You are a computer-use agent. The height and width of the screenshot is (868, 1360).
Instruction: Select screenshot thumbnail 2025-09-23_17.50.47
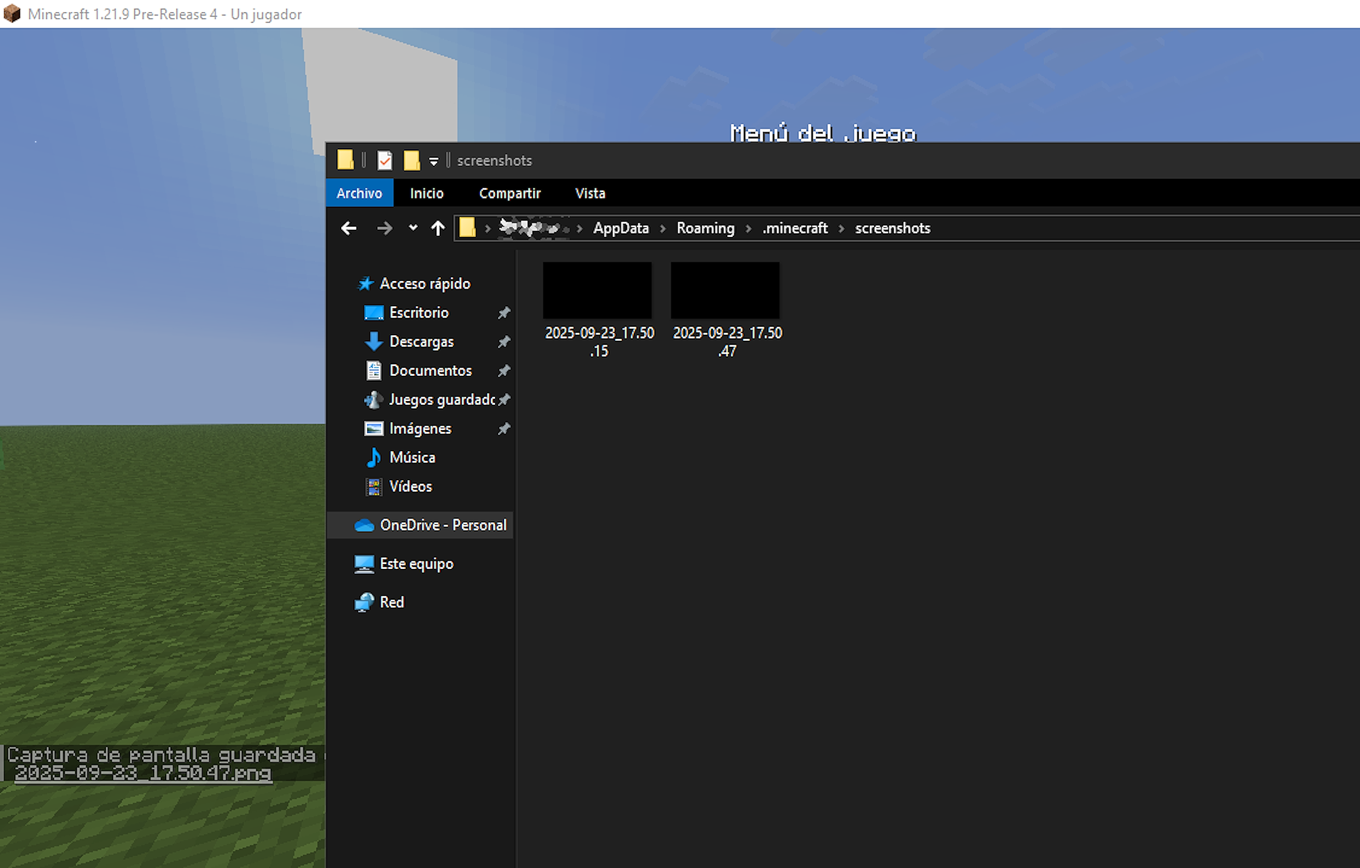725,290
